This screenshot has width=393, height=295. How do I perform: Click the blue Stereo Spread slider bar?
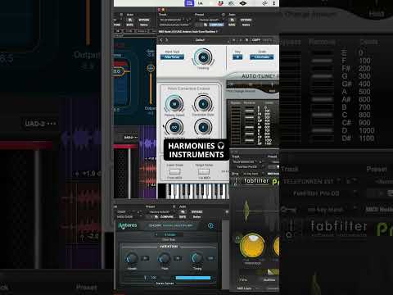click(x=193, y=278)
